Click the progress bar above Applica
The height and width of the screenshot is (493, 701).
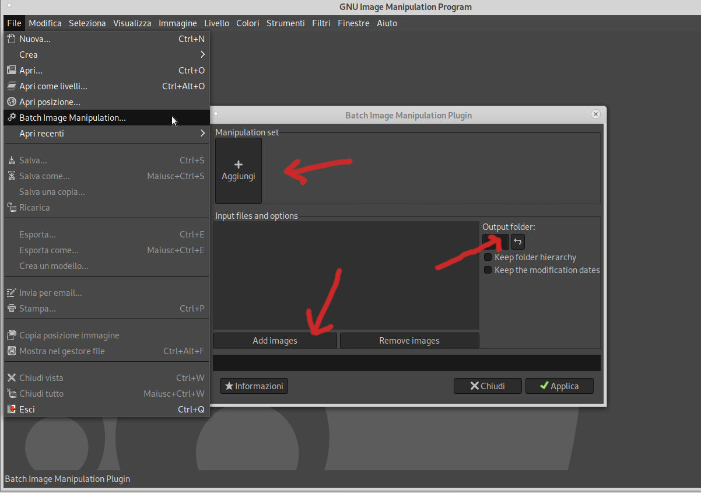[x=406, y=363]
